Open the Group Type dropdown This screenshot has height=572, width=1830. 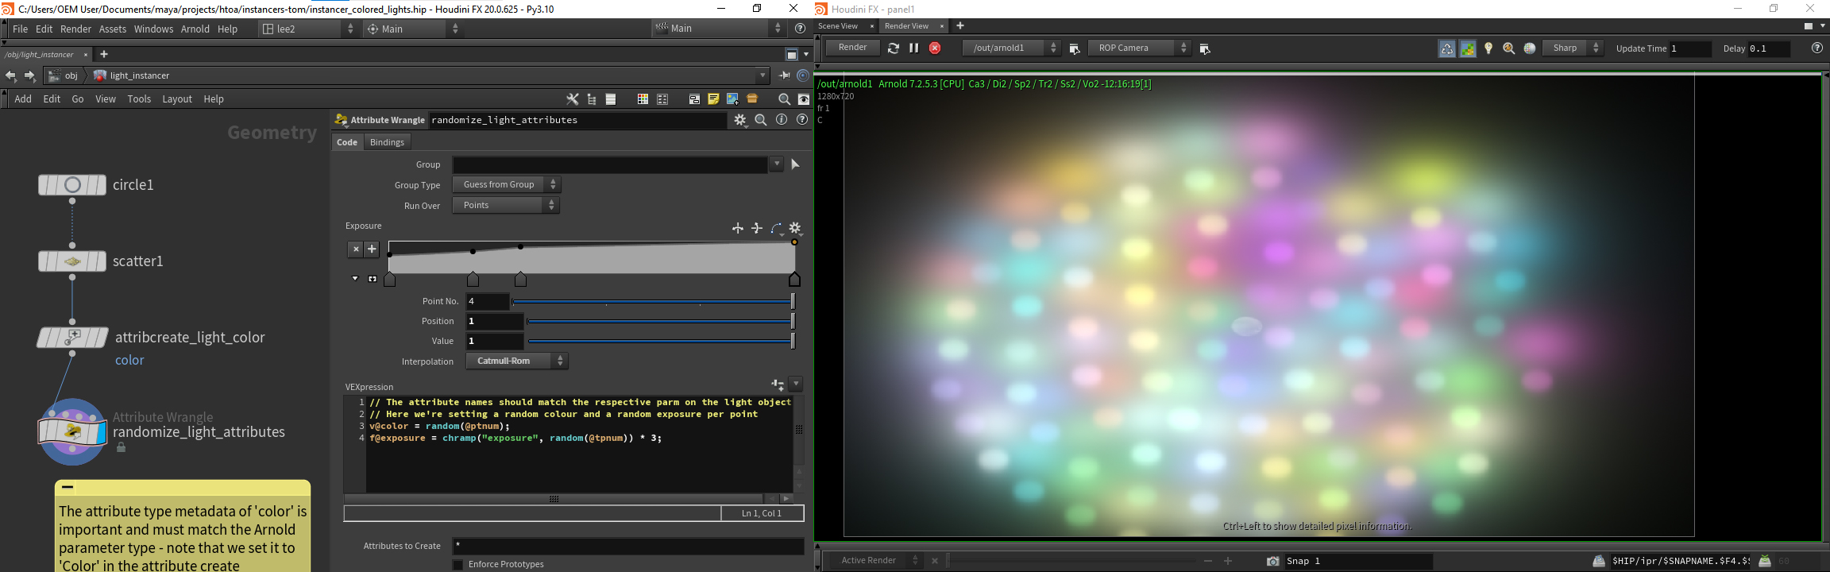pyautogui.click(x=506, y=184)
